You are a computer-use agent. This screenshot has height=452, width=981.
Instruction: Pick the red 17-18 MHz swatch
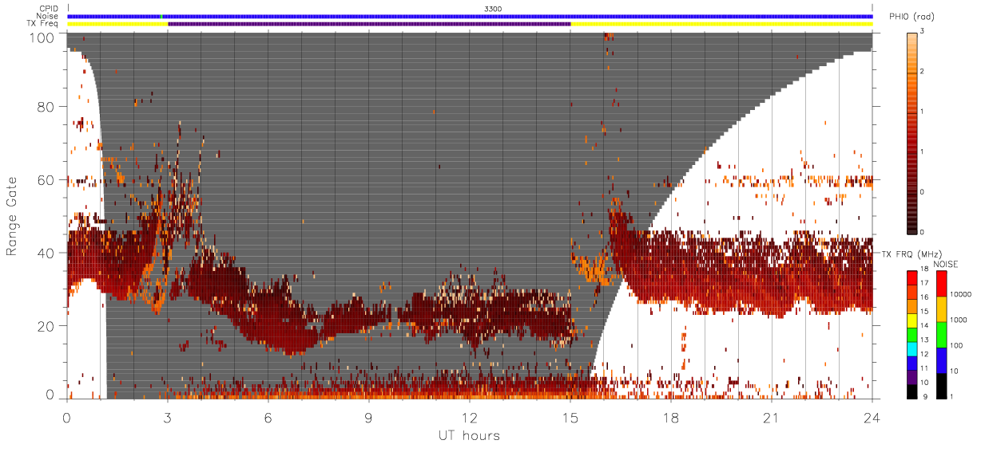(912, 278)
